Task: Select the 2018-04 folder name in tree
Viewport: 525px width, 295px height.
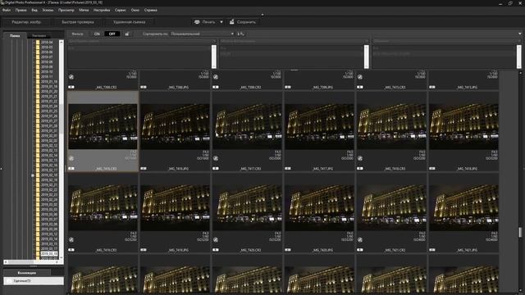Action: [x=47, y=43]
